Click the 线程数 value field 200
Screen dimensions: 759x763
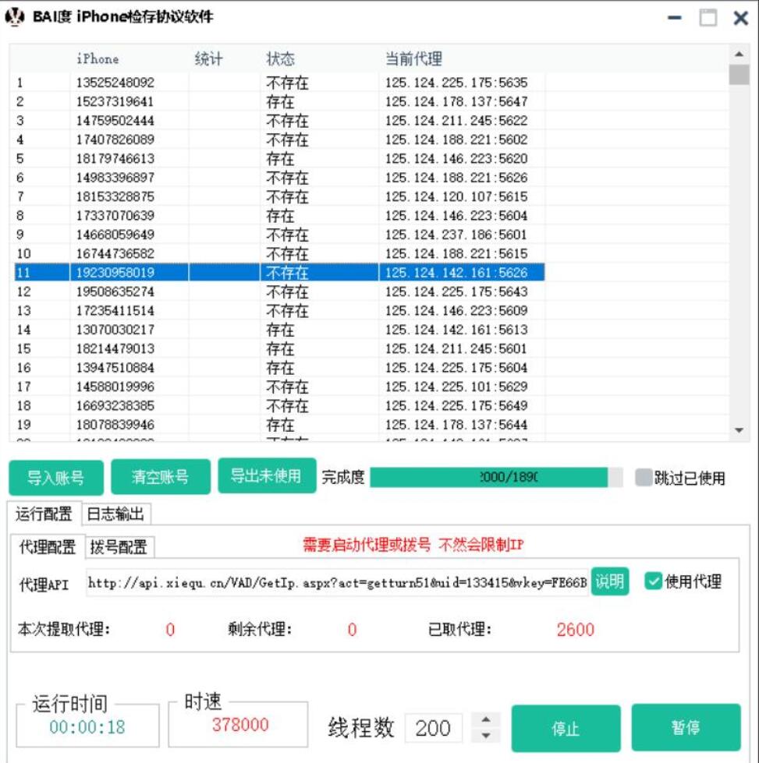tap(433, 728)
